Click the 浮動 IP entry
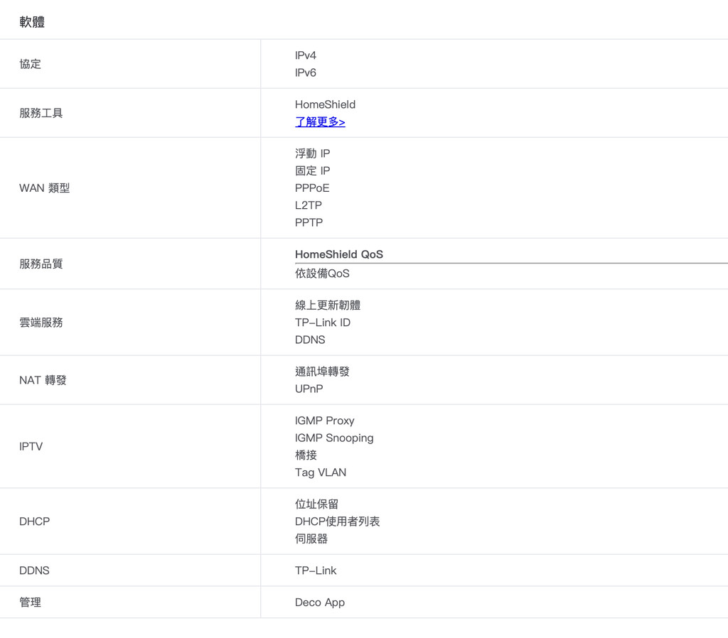This screenshot has height=638, width=728. pyautogui.click(x=313, y=153)
